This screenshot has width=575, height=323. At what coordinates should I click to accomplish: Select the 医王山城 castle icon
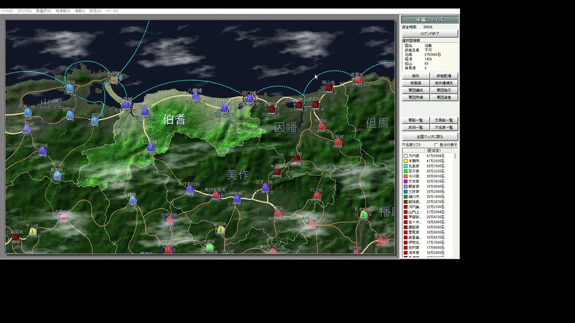(x=265, y=188)
